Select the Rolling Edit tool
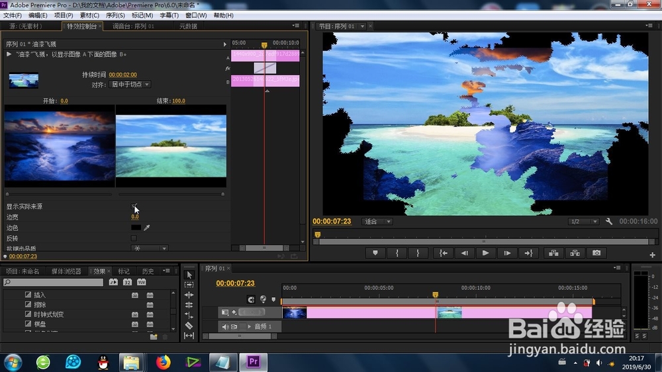Viewport: 662px width, 372px height. point(189,305)
